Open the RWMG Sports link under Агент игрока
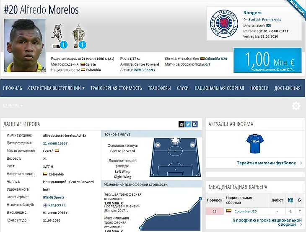This screenshot has width=306, height=232. click(54, 197)
